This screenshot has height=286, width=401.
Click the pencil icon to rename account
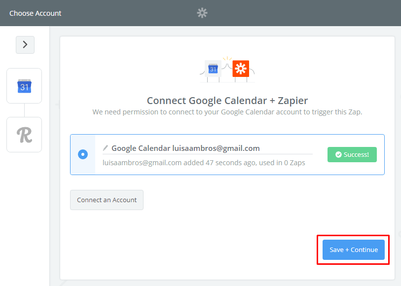(105, 148)
